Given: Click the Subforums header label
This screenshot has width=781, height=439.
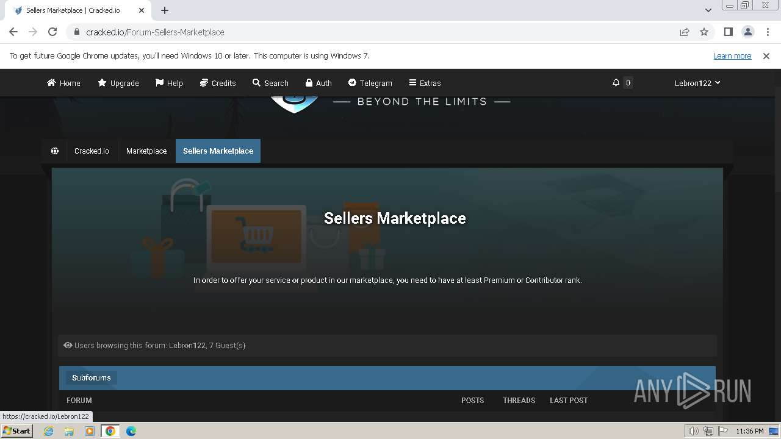Looking at the screenshot, I should point(92,378).
